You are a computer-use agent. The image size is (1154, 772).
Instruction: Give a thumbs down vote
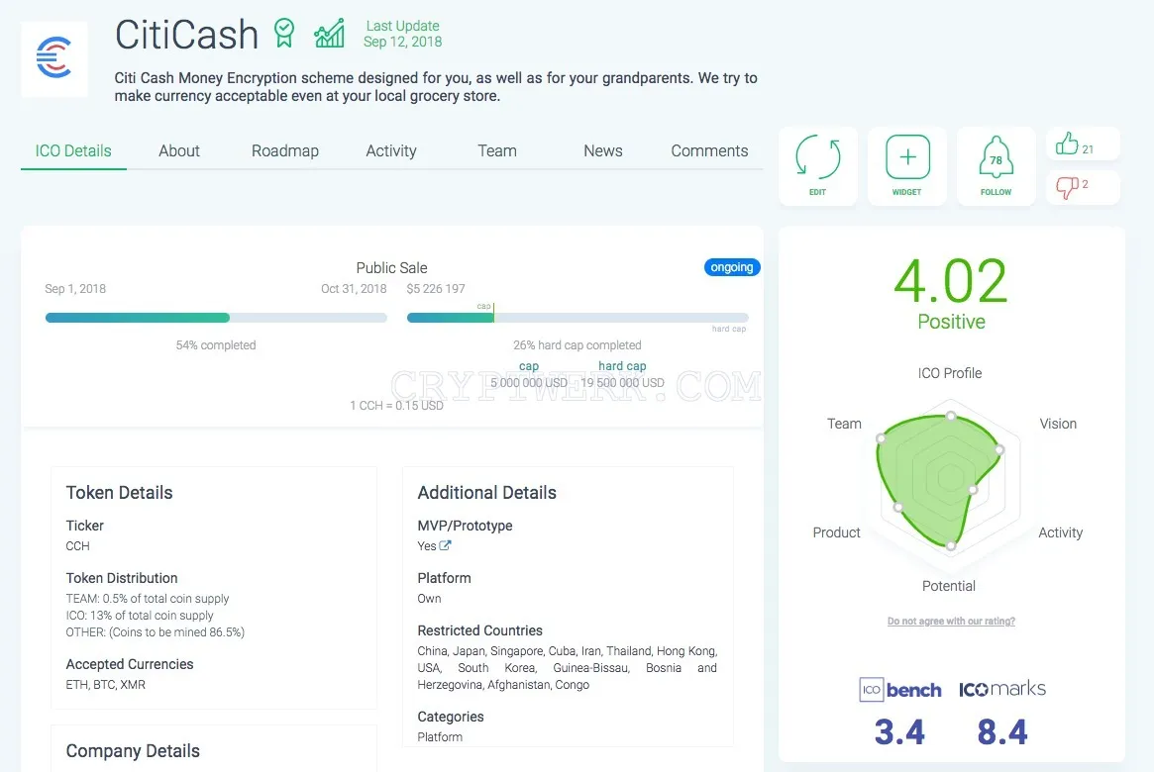[1067, 187]
